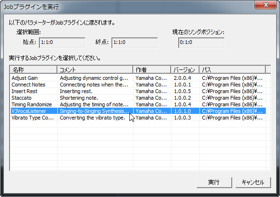Close the Job plugin dialog window
This screenshot has width=280, height=197.
click(x=265, y=5)
